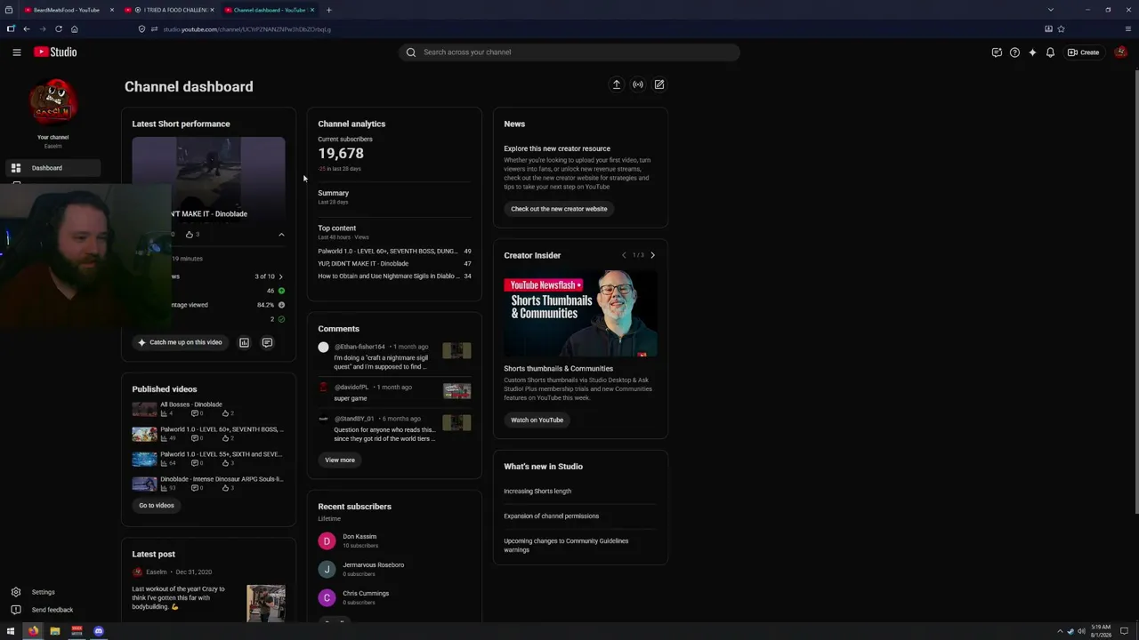
Task: Open the YouTube Studio hamburger menu
Action: [x=16, y=52]
